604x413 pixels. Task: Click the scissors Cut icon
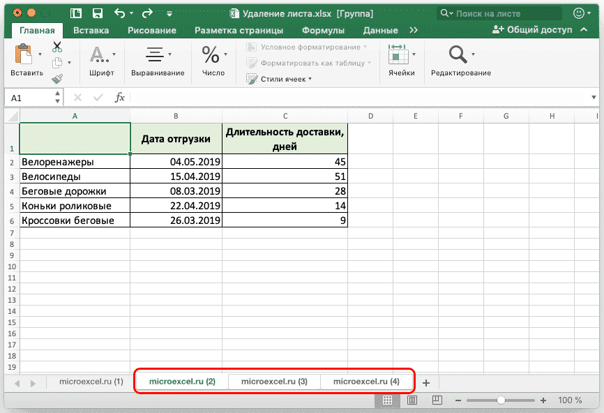(x=56, y=46)
